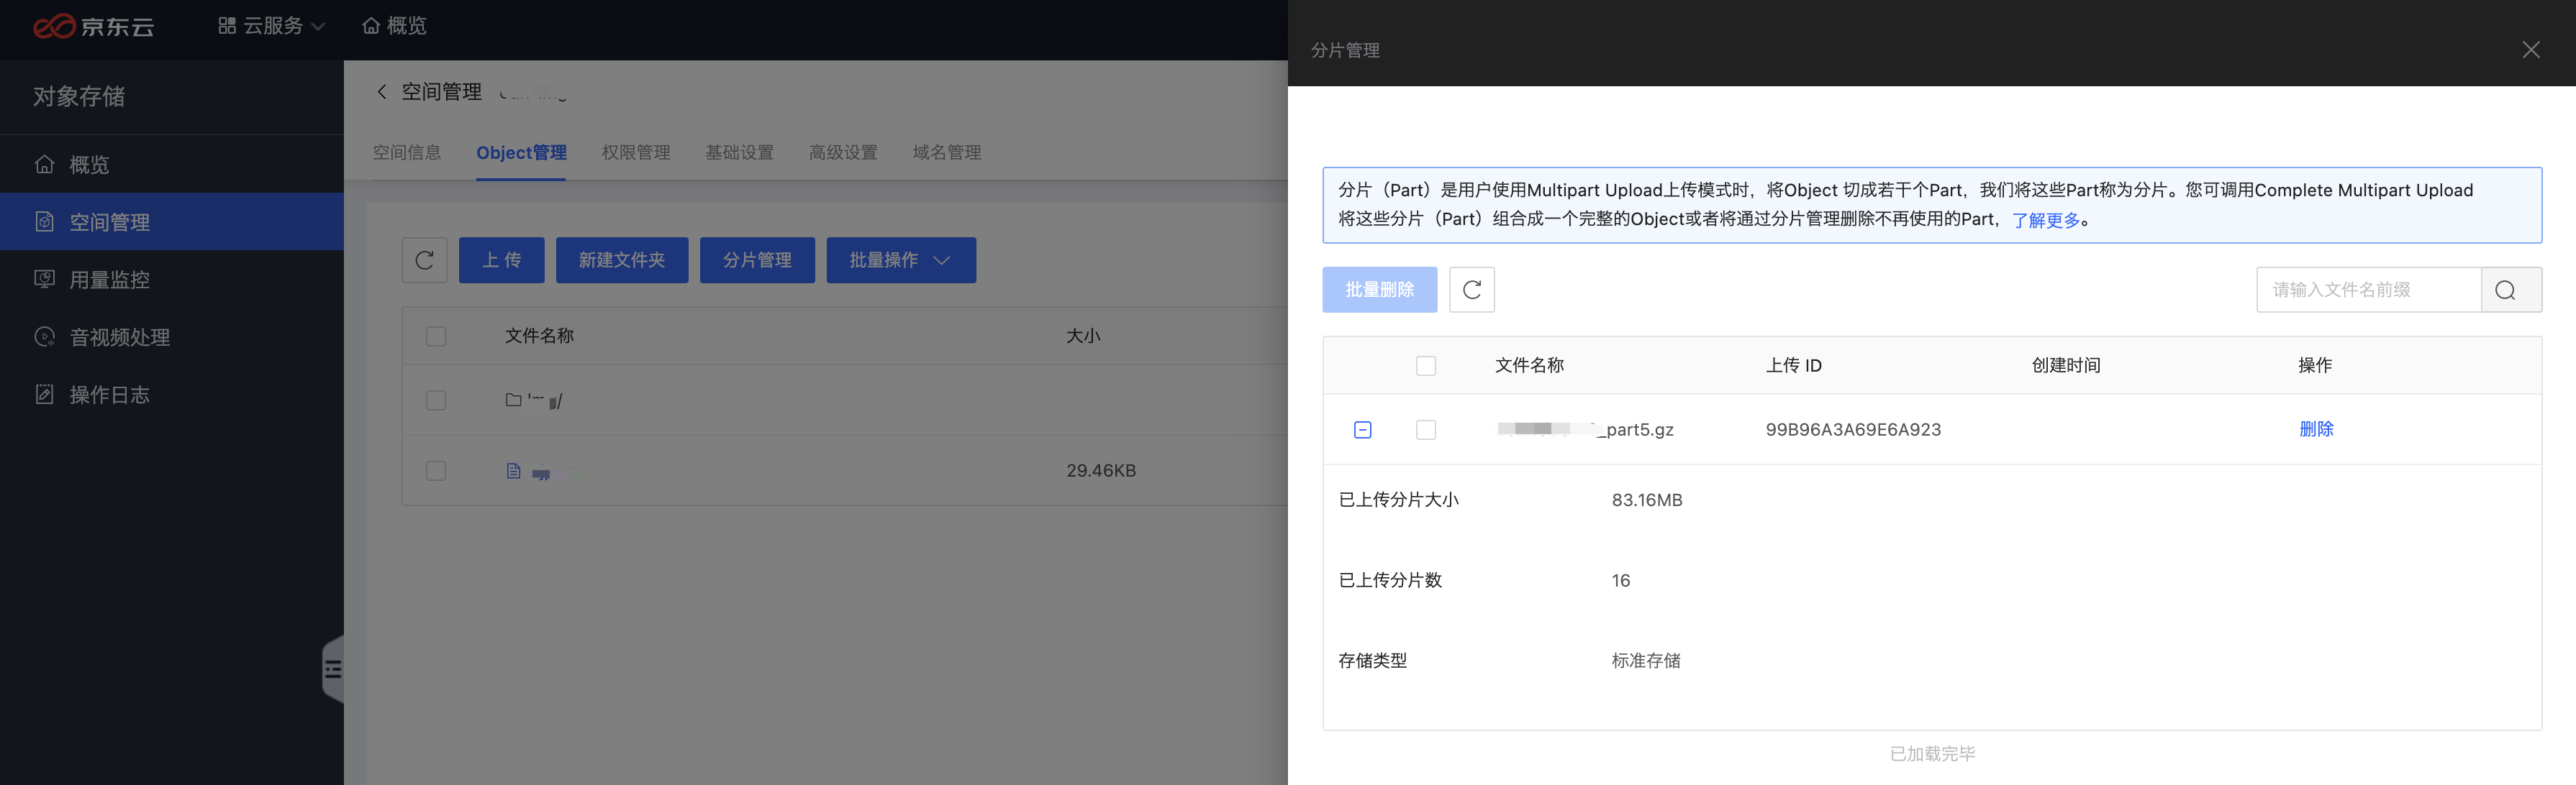Click the search magnifier button
This screenshot has height=785, width=2576.
2512,290
